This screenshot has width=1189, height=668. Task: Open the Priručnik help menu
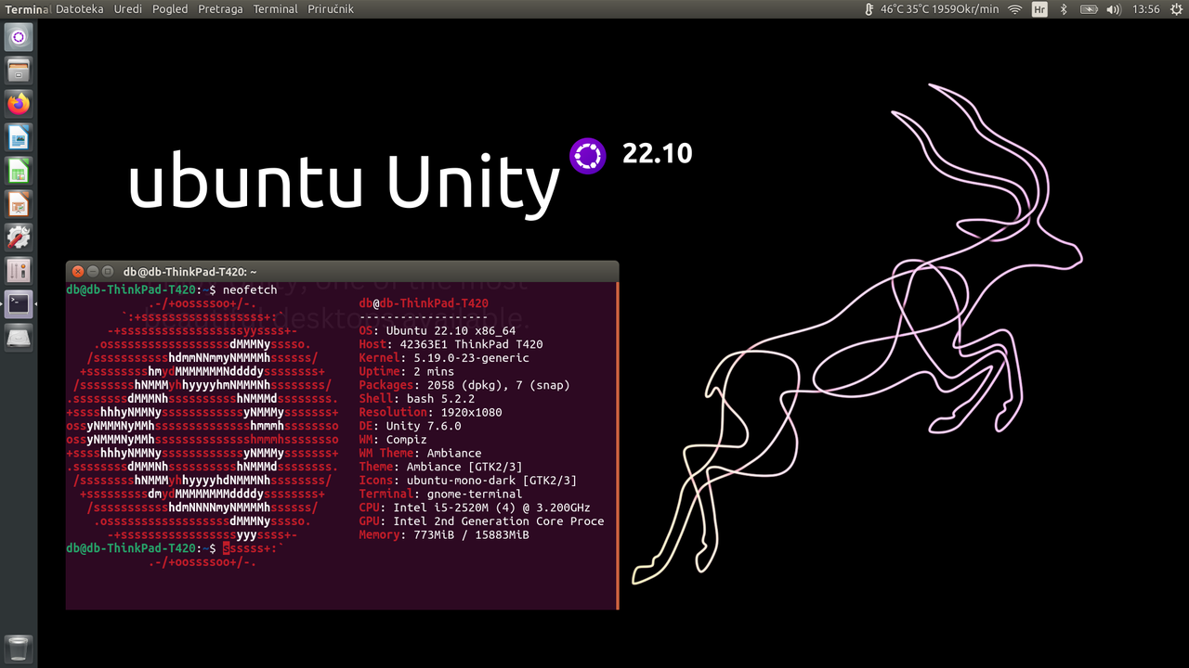[x=331, y=9]
